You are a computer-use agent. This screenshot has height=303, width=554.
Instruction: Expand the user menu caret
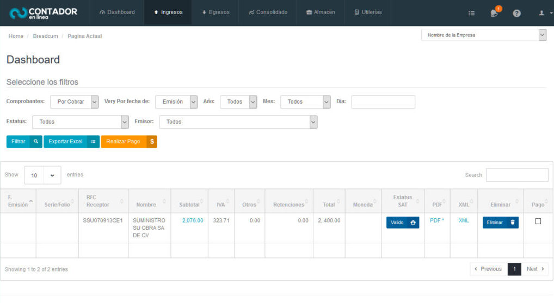click(551, 13)
